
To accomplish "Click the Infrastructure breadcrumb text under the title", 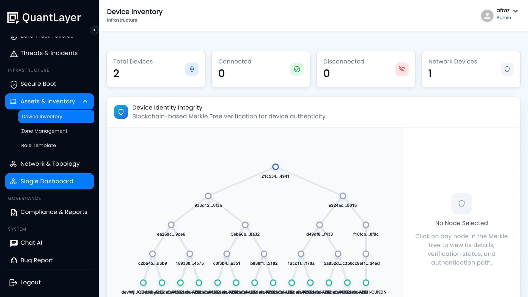I will 122,20.
